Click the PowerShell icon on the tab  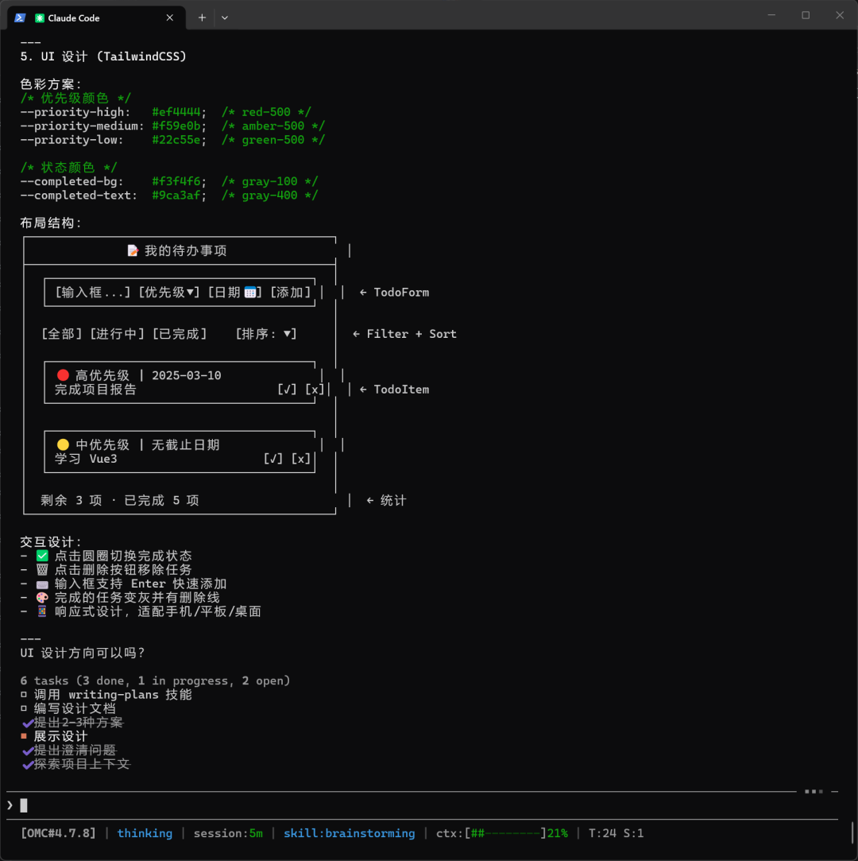(20, 17)
